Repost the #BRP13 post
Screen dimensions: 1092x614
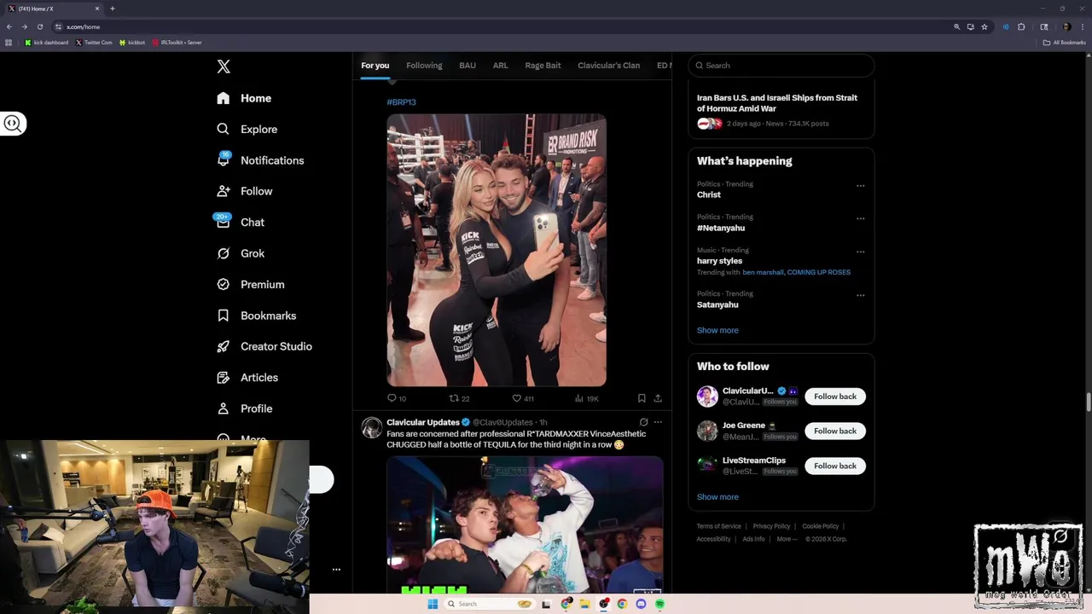coord(460,398)
